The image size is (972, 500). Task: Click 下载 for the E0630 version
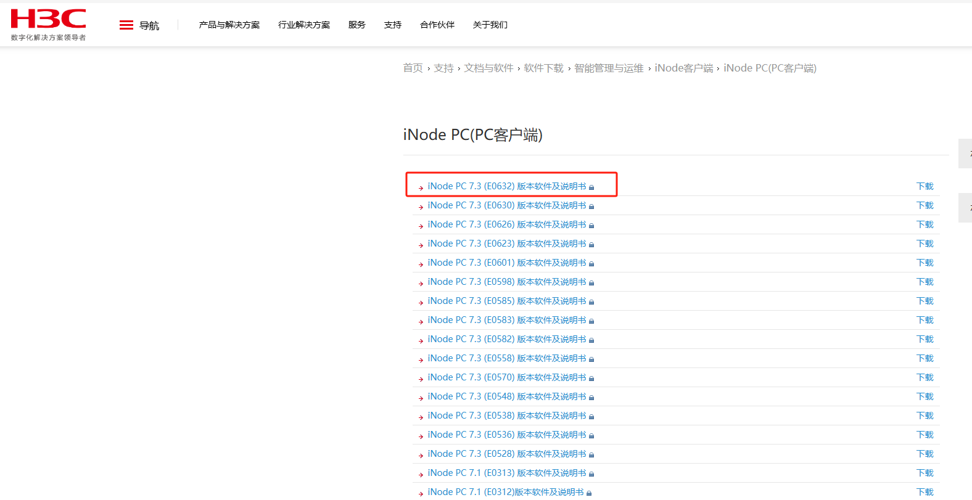925,205
